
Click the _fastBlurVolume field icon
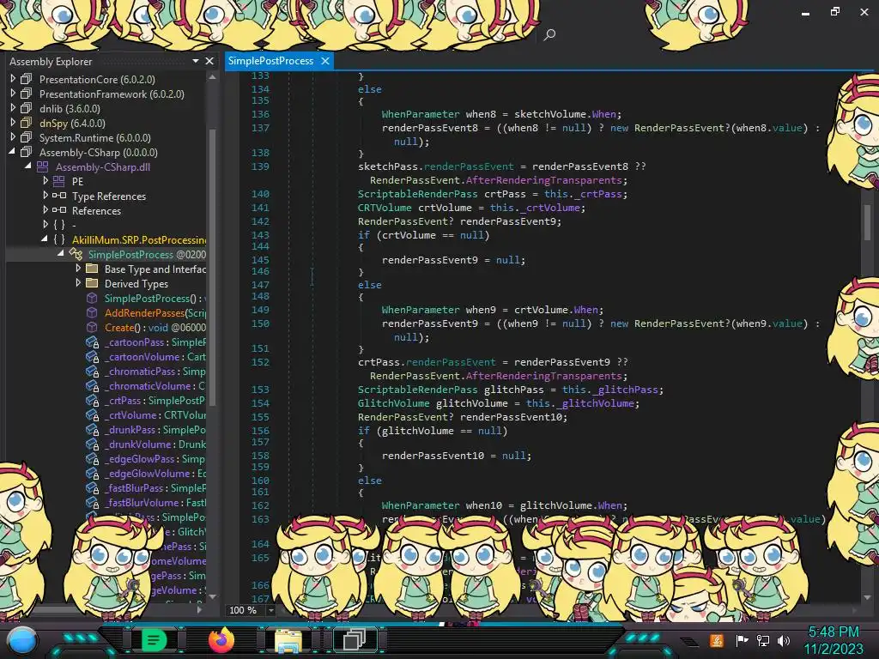coord(92,502)
